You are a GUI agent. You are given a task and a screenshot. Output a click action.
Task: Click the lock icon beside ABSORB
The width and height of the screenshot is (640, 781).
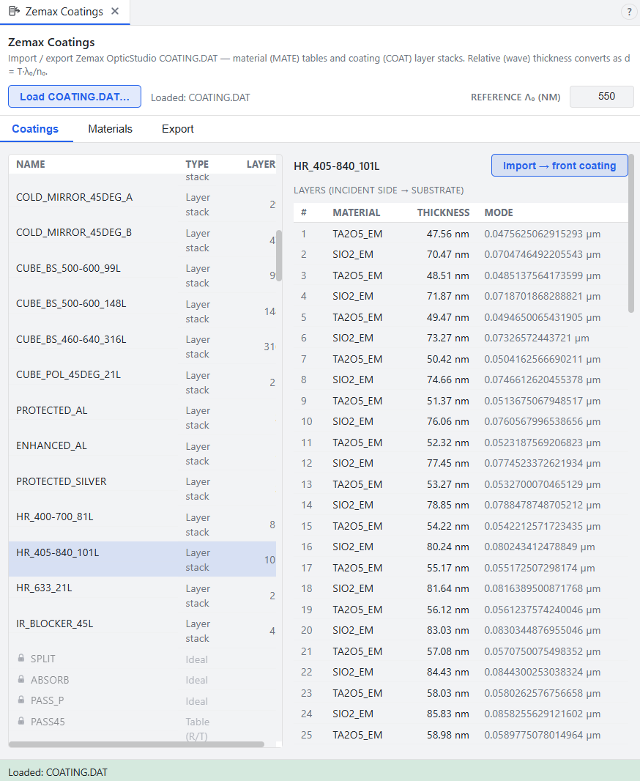coord(21,679)
